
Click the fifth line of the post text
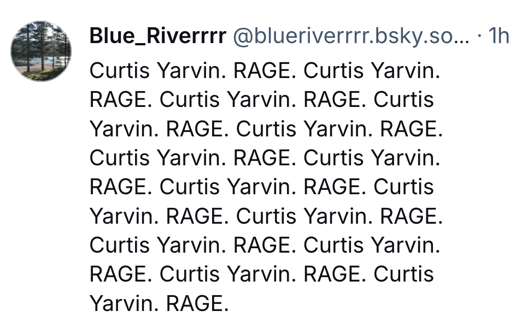pyautogui.click(x=261, y=187)
